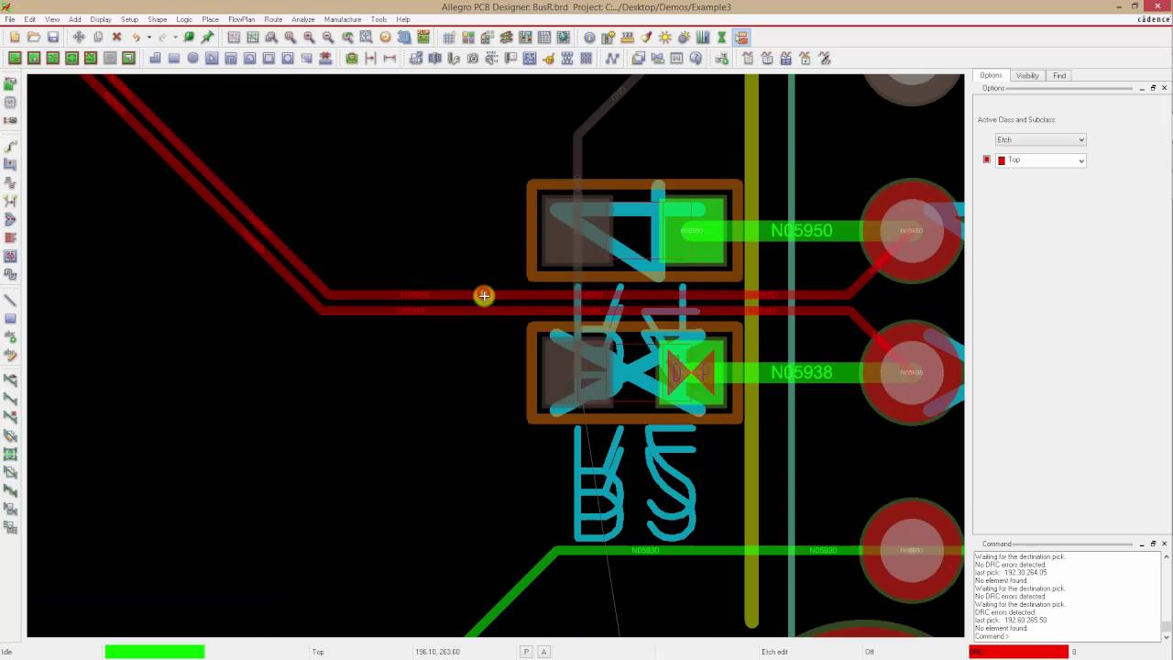Open the FlowPlan menu
This screenshot has width=1173, height=660.
coord(241,19)
